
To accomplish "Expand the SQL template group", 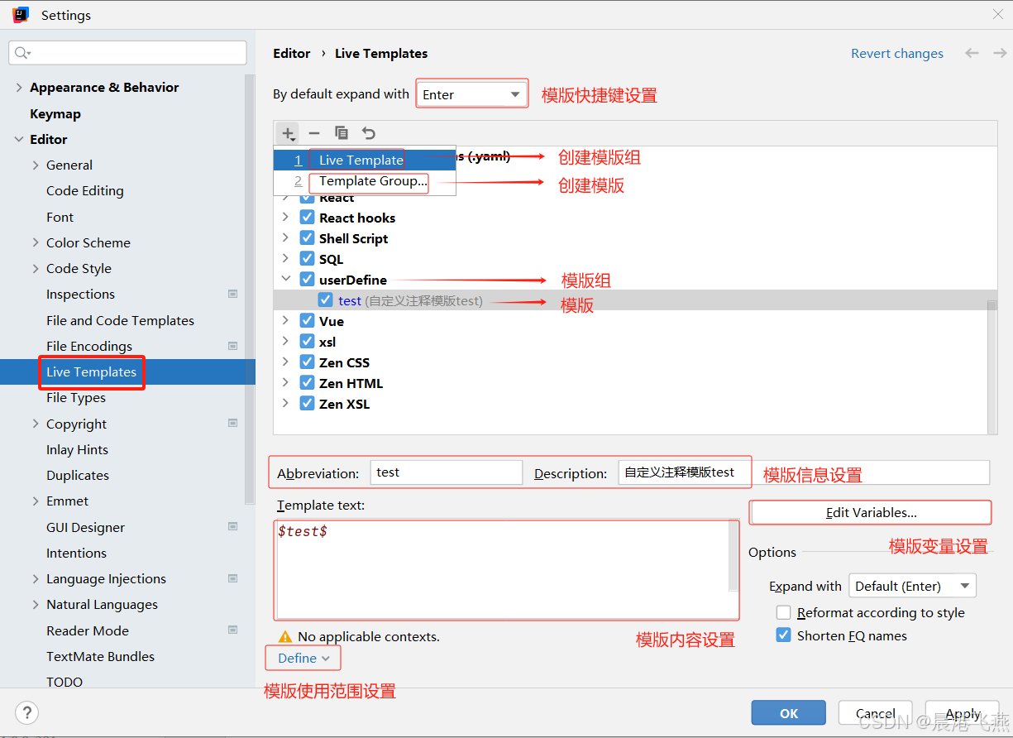I will [x=285, y=259].
